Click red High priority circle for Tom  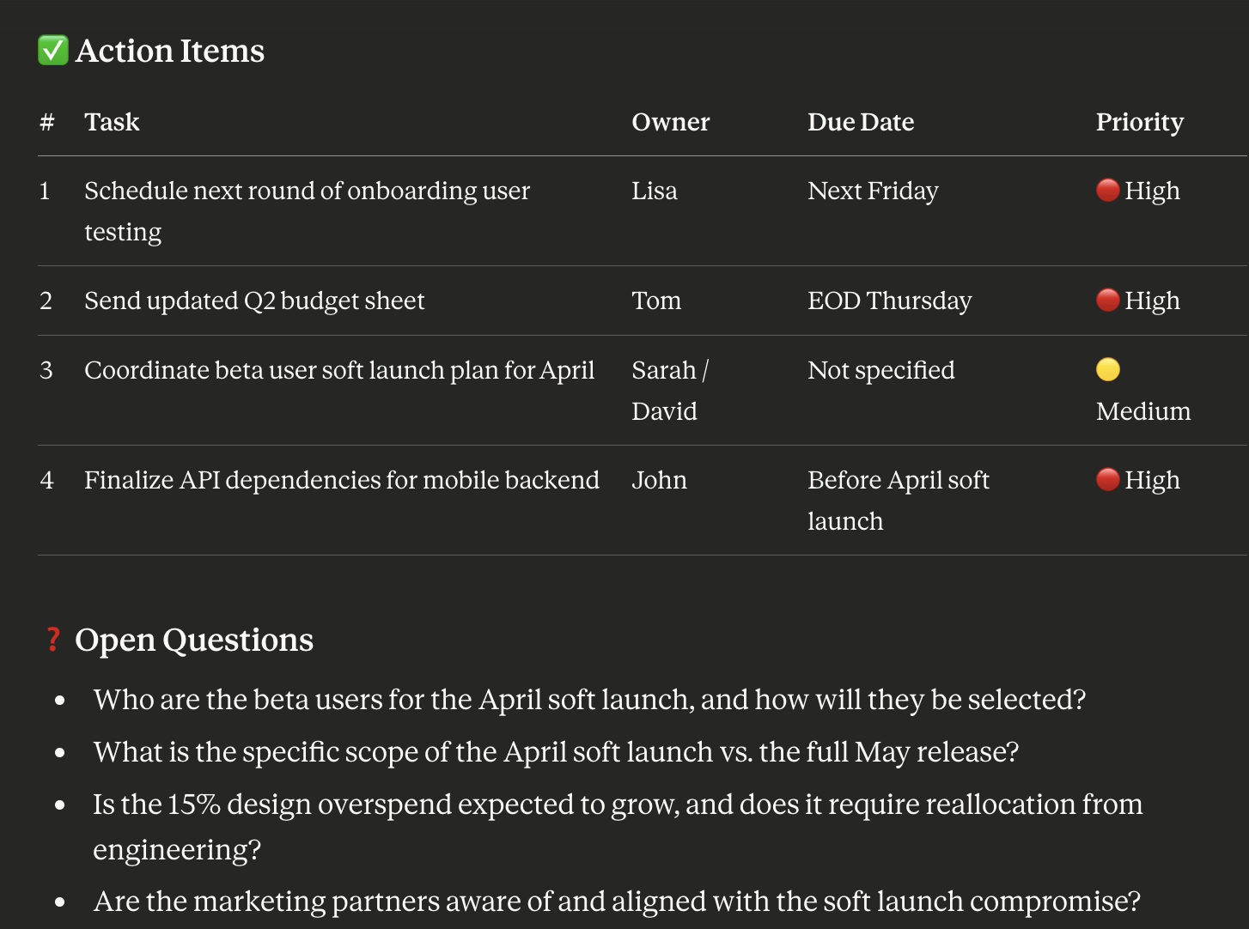pos(1107,300)
